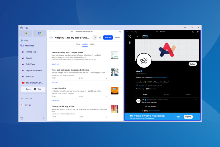Open the @karlamickens mention link
Viewport: 220px width, 147px height.
154,111
